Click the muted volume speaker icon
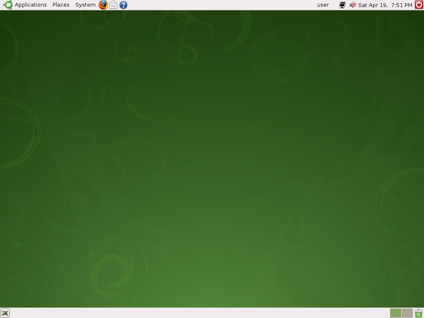This screenshot has width=424, height=318. click(353, 5)
